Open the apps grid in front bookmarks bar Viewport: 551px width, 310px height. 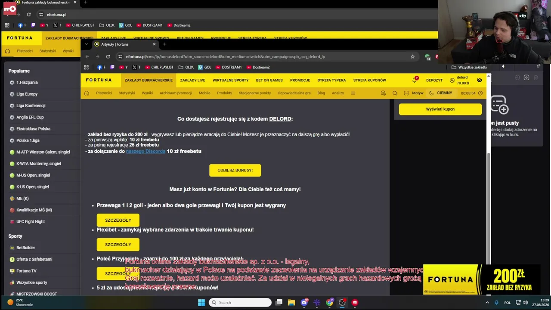(86, 67)
